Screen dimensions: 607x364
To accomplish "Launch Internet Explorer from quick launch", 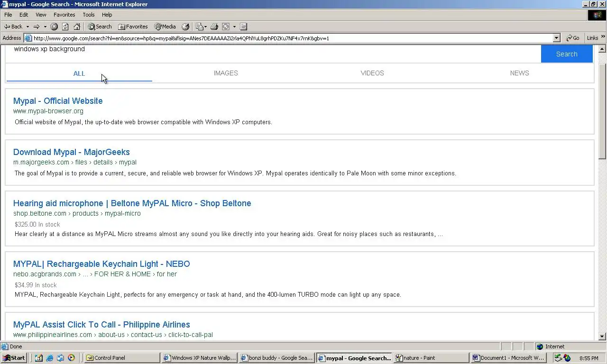I will click(49, 358).
